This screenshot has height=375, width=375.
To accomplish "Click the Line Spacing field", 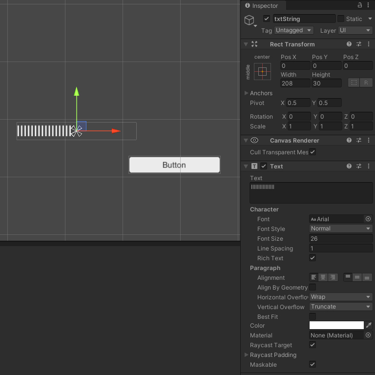I will point(341,248).
